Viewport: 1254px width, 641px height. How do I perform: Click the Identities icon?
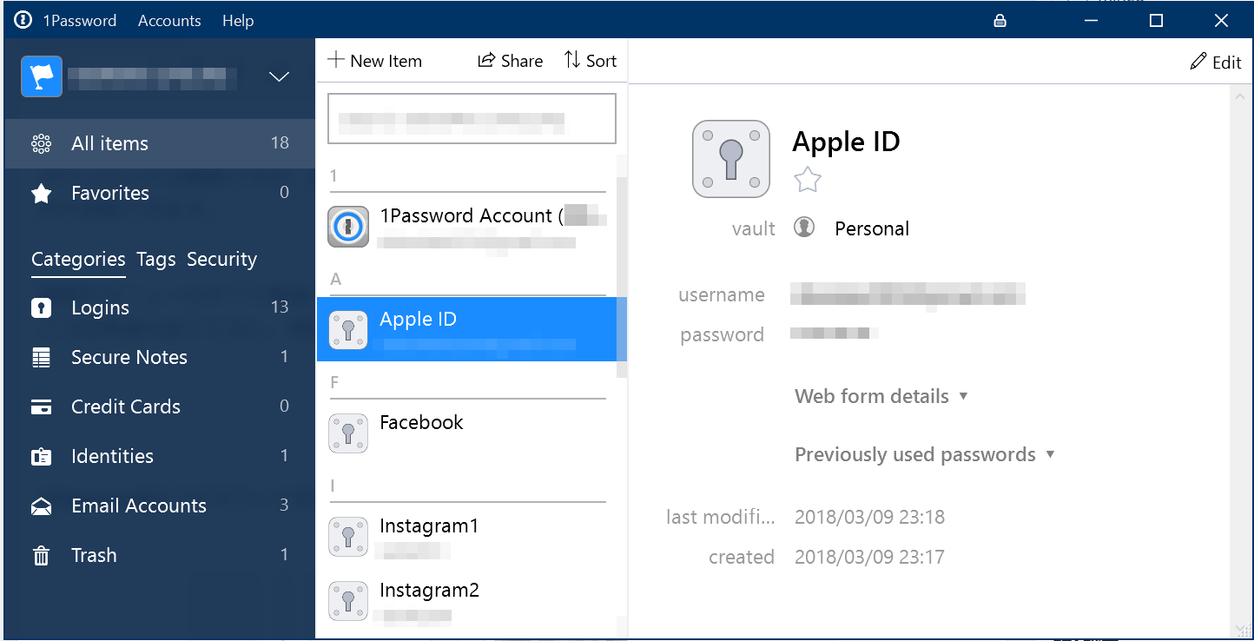(41, 456)
